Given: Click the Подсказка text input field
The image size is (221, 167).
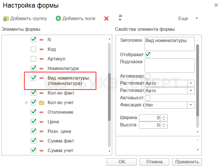Looking at the screenshot, I should [x=169, y=65].
